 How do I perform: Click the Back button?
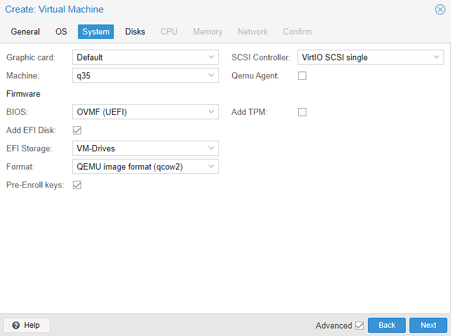pos(387,325)
